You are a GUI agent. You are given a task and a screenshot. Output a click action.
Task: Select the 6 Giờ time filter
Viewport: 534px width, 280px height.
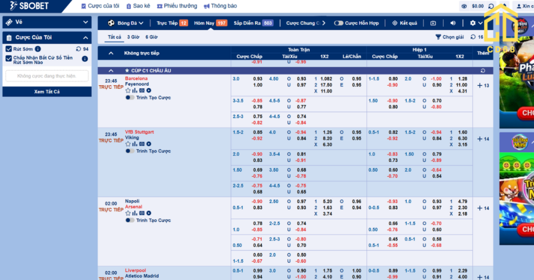(152, 37)
